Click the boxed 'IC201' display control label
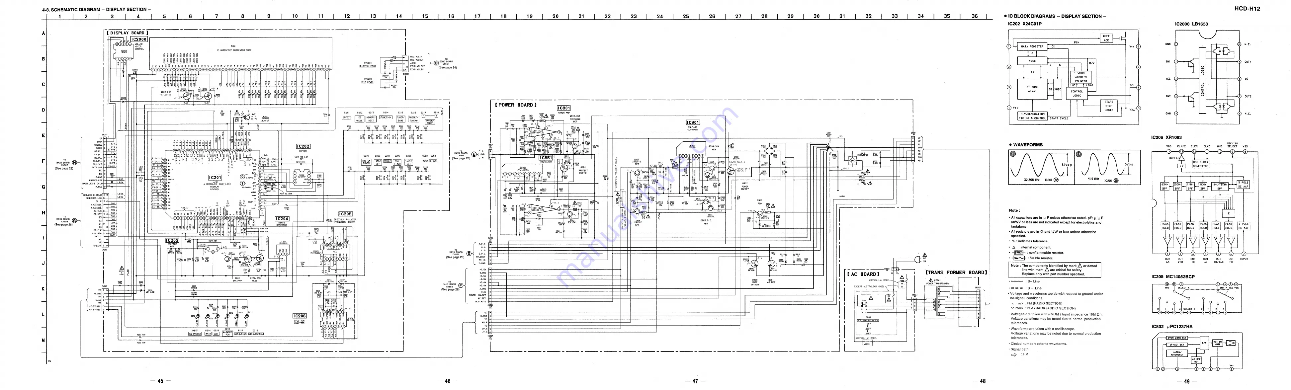Viewport: 1291px width, 390px height. 215,178
